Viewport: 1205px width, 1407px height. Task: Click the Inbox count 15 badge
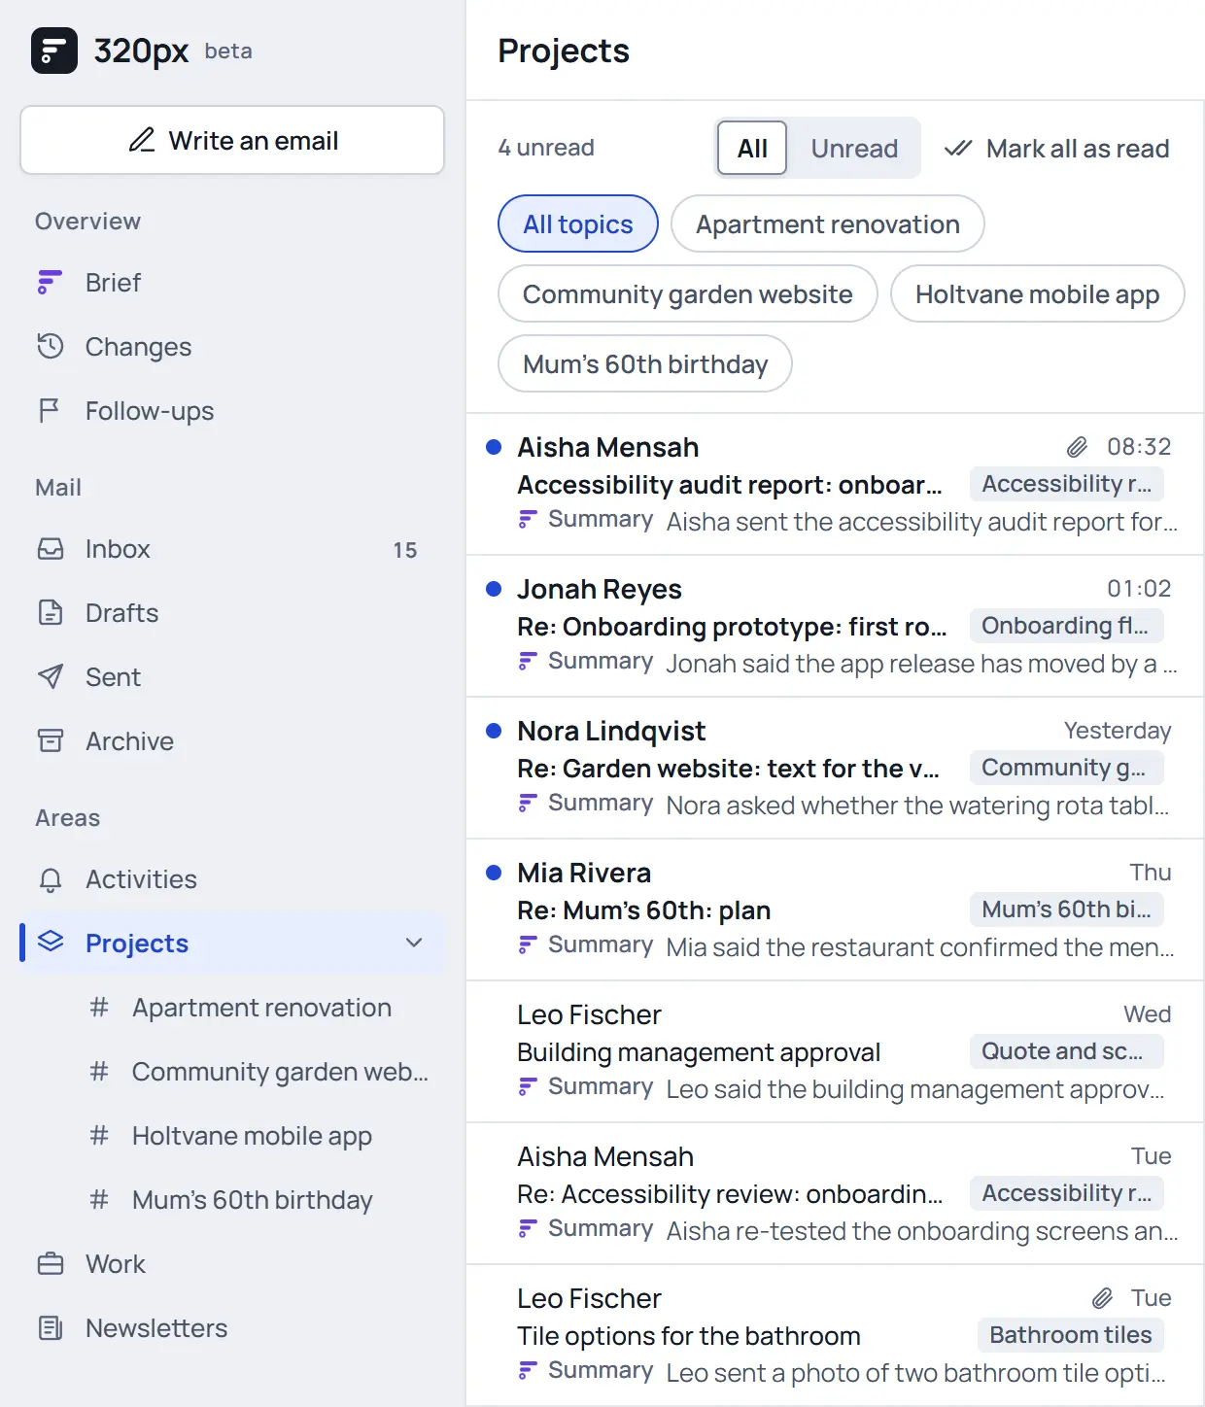[405, 550]
